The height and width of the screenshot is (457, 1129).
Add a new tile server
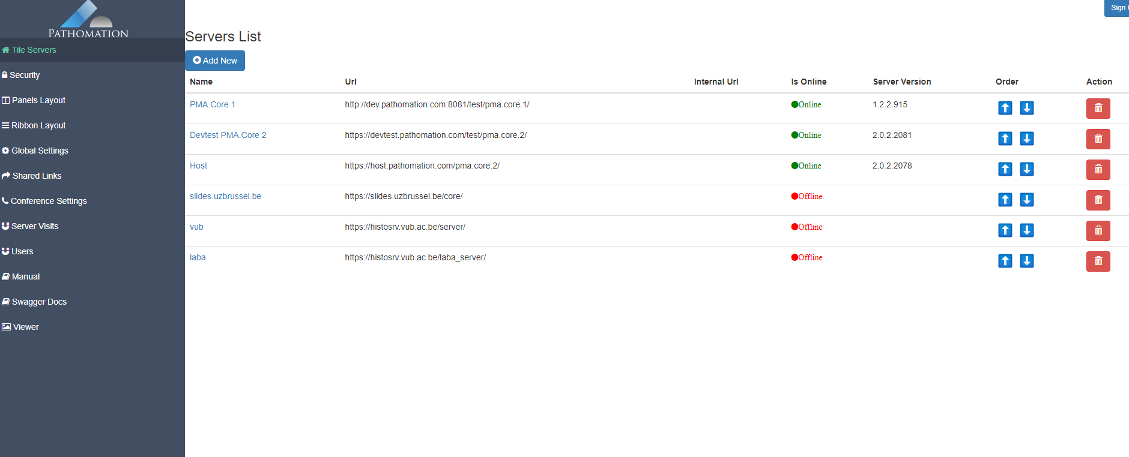pos(215,61)
